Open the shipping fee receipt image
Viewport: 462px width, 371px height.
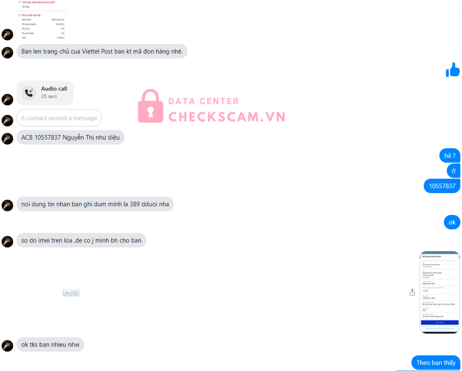[42, 20]
